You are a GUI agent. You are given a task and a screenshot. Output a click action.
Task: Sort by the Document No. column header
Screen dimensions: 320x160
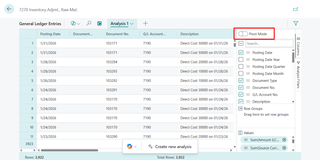[117, 34]
